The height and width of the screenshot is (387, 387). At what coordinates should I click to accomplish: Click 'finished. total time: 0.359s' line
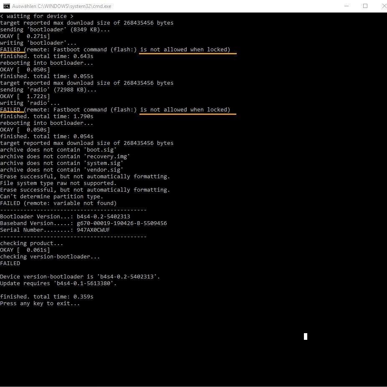(x=47, y=297)
